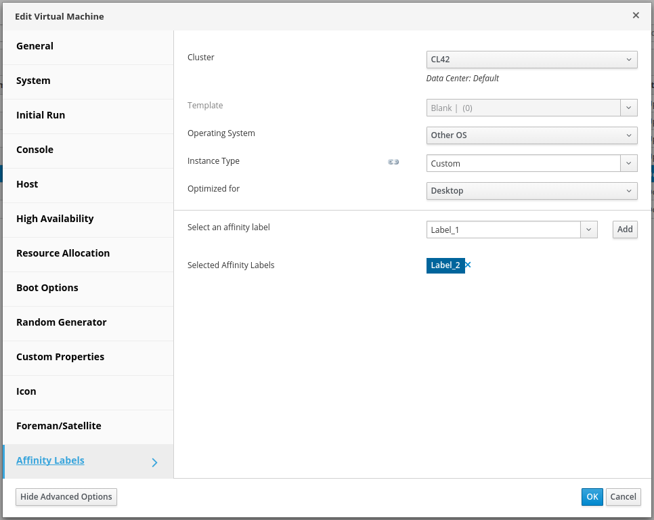Open the System settings tab
Screen dimensions: 654x520
point(33,81)
